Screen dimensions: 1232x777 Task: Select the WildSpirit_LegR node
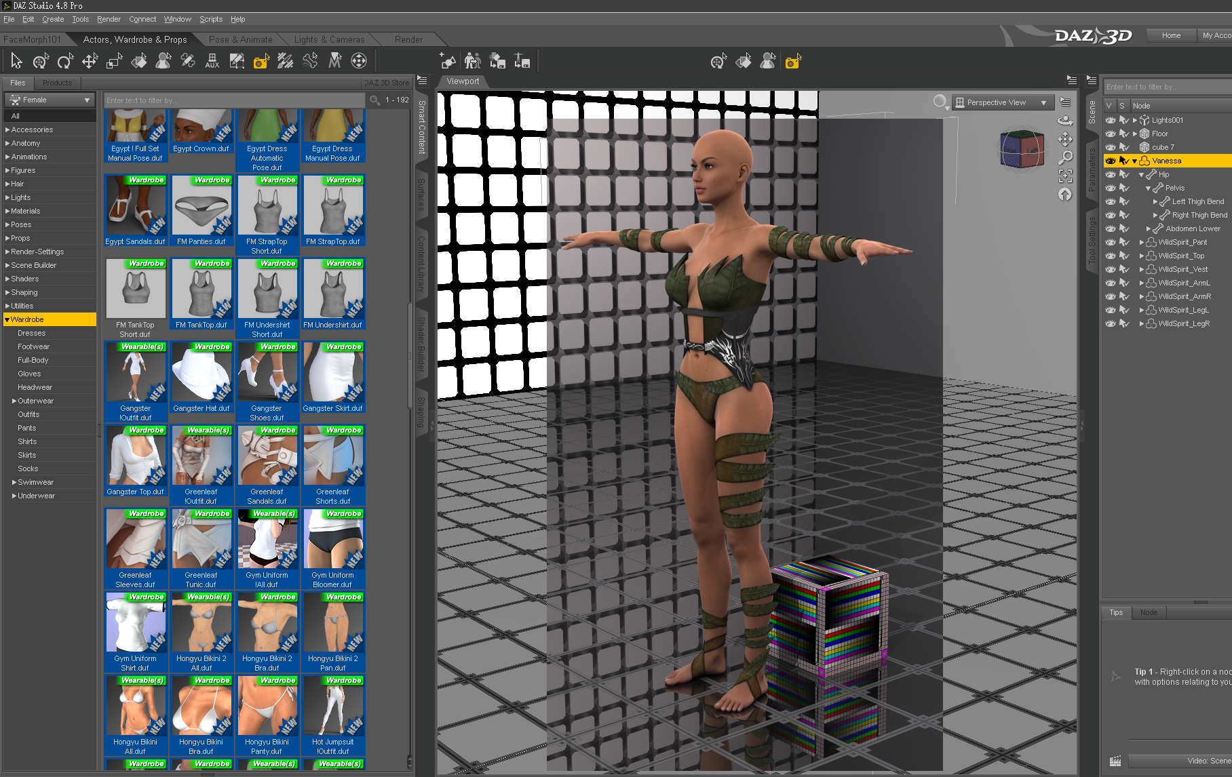(x=1184, y=323)
